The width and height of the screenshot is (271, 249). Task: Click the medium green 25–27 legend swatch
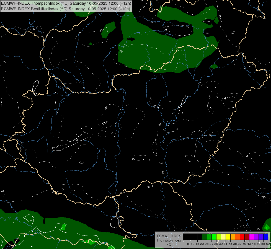tap(209, 237)
